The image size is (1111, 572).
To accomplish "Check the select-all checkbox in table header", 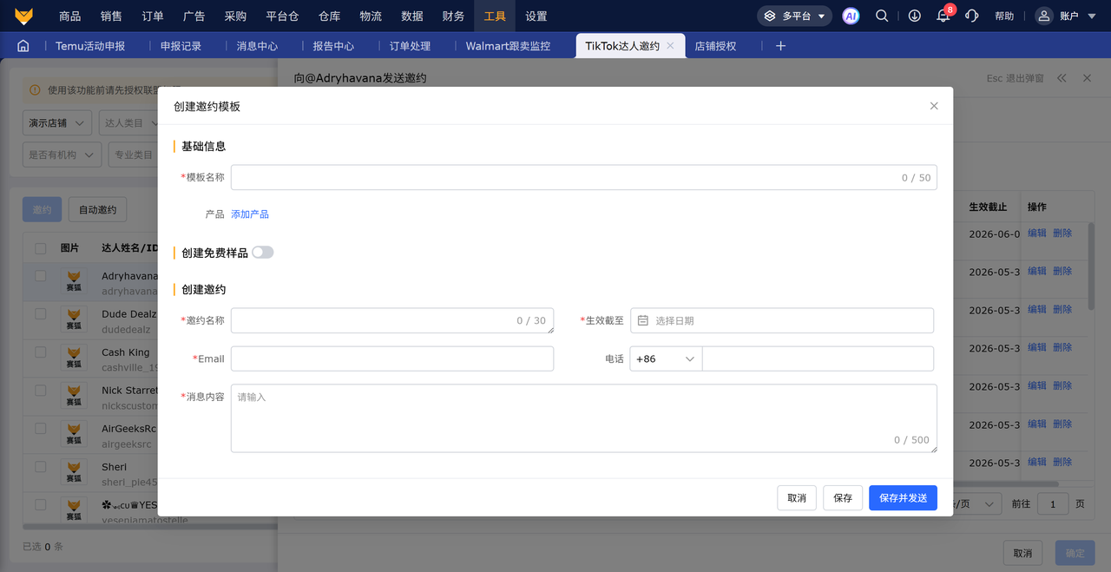I will (41, 248).
